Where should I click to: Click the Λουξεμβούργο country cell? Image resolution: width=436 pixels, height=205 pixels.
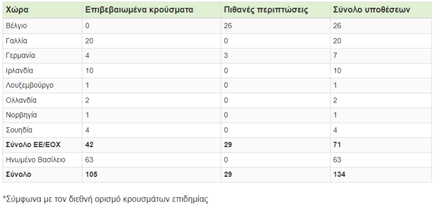tap(29, 85)
